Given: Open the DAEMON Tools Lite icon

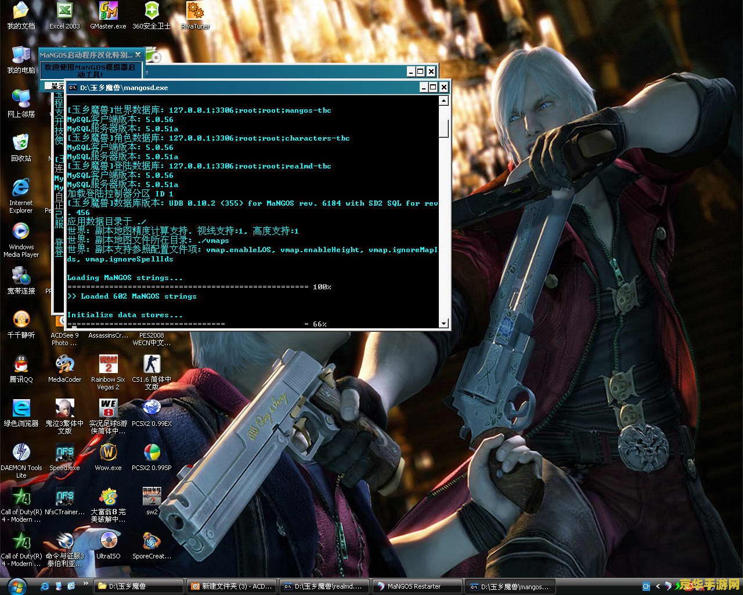Looking at the screenshot, I should [x=21, y=461].
